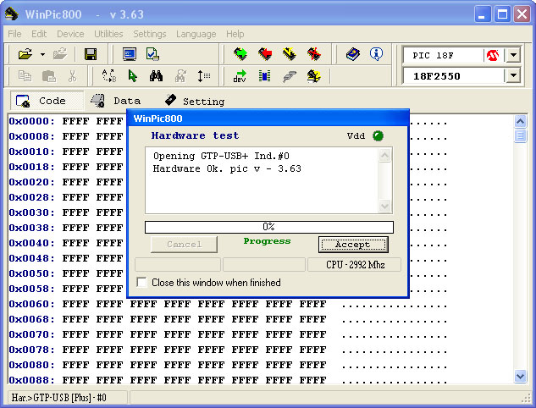Open the Utilities menu

(x=108, y=34)
